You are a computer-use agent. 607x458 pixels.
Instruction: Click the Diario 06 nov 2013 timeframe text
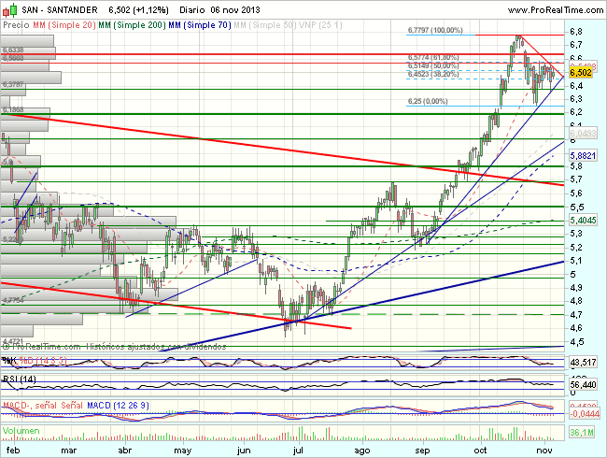pos(219,9)
